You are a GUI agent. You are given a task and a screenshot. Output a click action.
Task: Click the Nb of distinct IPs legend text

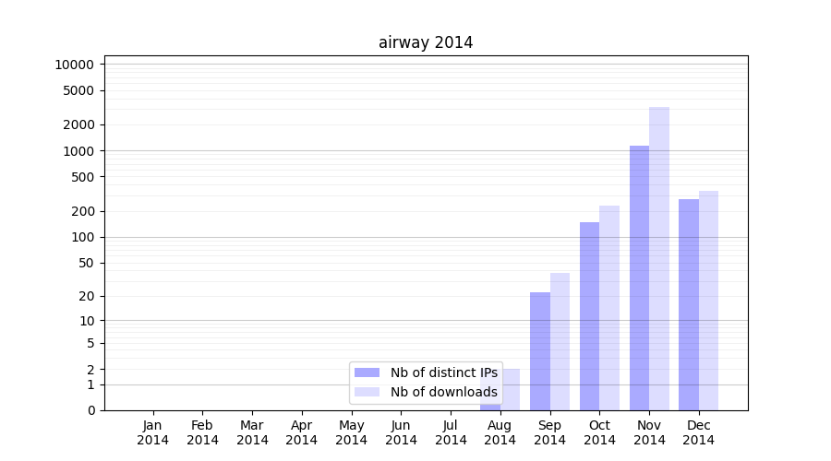(x=444, y=372)
